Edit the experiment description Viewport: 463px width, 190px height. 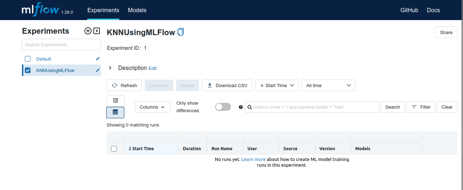tap(153, 68)
